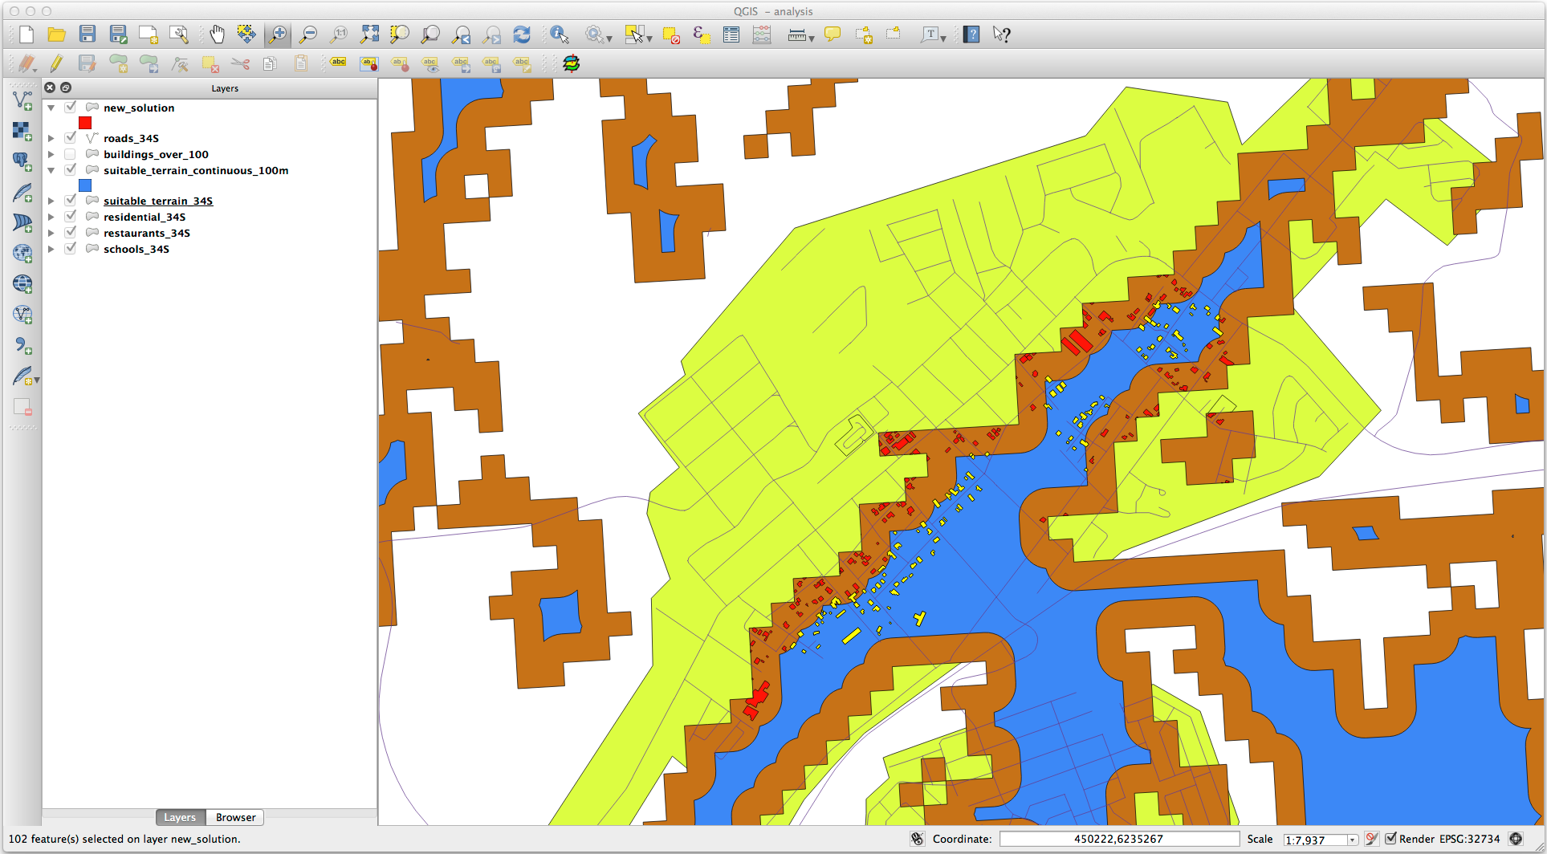The width and height of the screenshot is (1547, 854).
Task: Toggle the Render checkbox in status bar
Action: 1391,838
